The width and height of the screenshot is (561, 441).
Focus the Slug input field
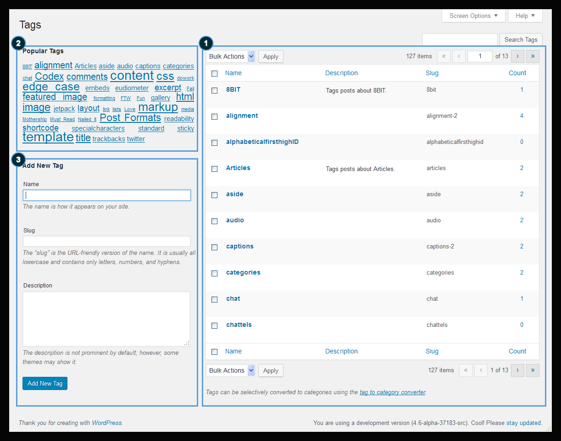(x=106, y=241)
